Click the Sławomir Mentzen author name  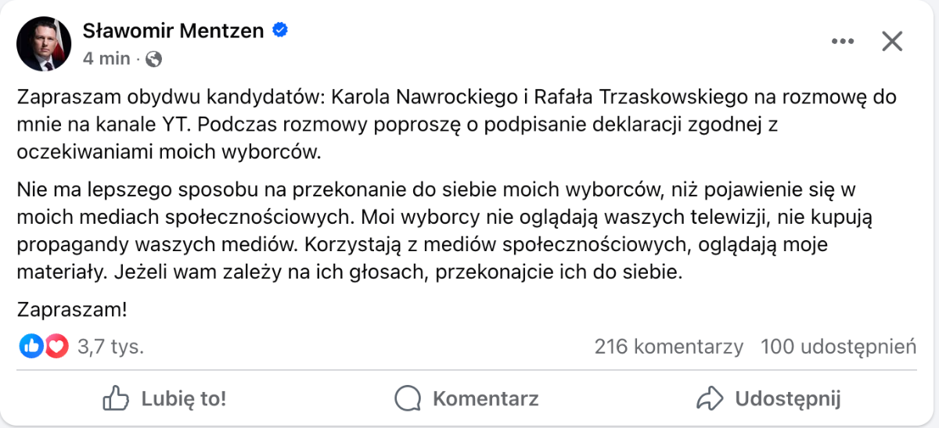(x=174, y=31)
